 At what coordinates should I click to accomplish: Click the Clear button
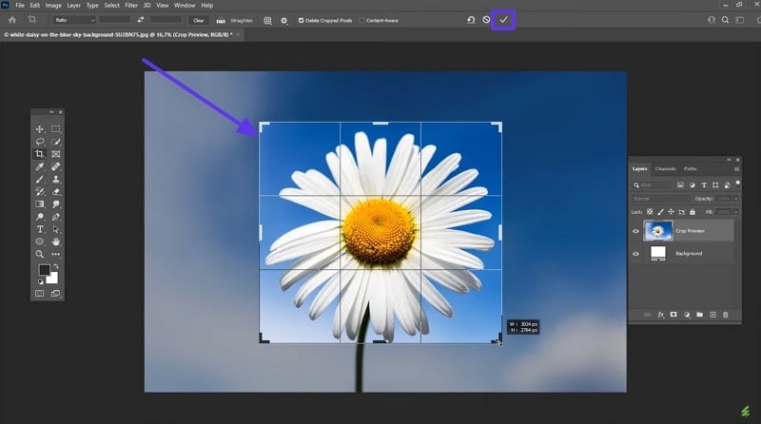click(199, 20)
